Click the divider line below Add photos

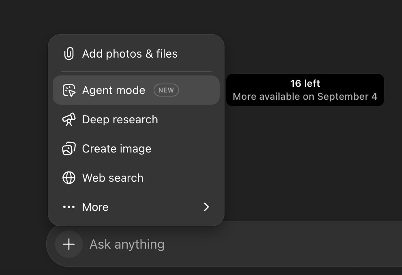click(x=136, y=72)
